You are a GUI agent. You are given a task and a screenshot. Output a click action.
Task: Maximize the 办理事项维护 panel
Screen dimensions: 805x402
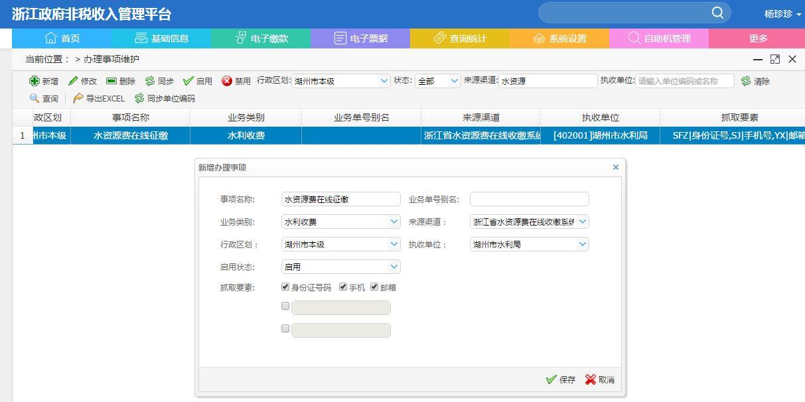(x=775, y=59)
